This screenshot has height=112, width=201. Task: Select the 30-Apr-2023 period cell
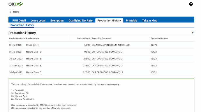(16, 72)
